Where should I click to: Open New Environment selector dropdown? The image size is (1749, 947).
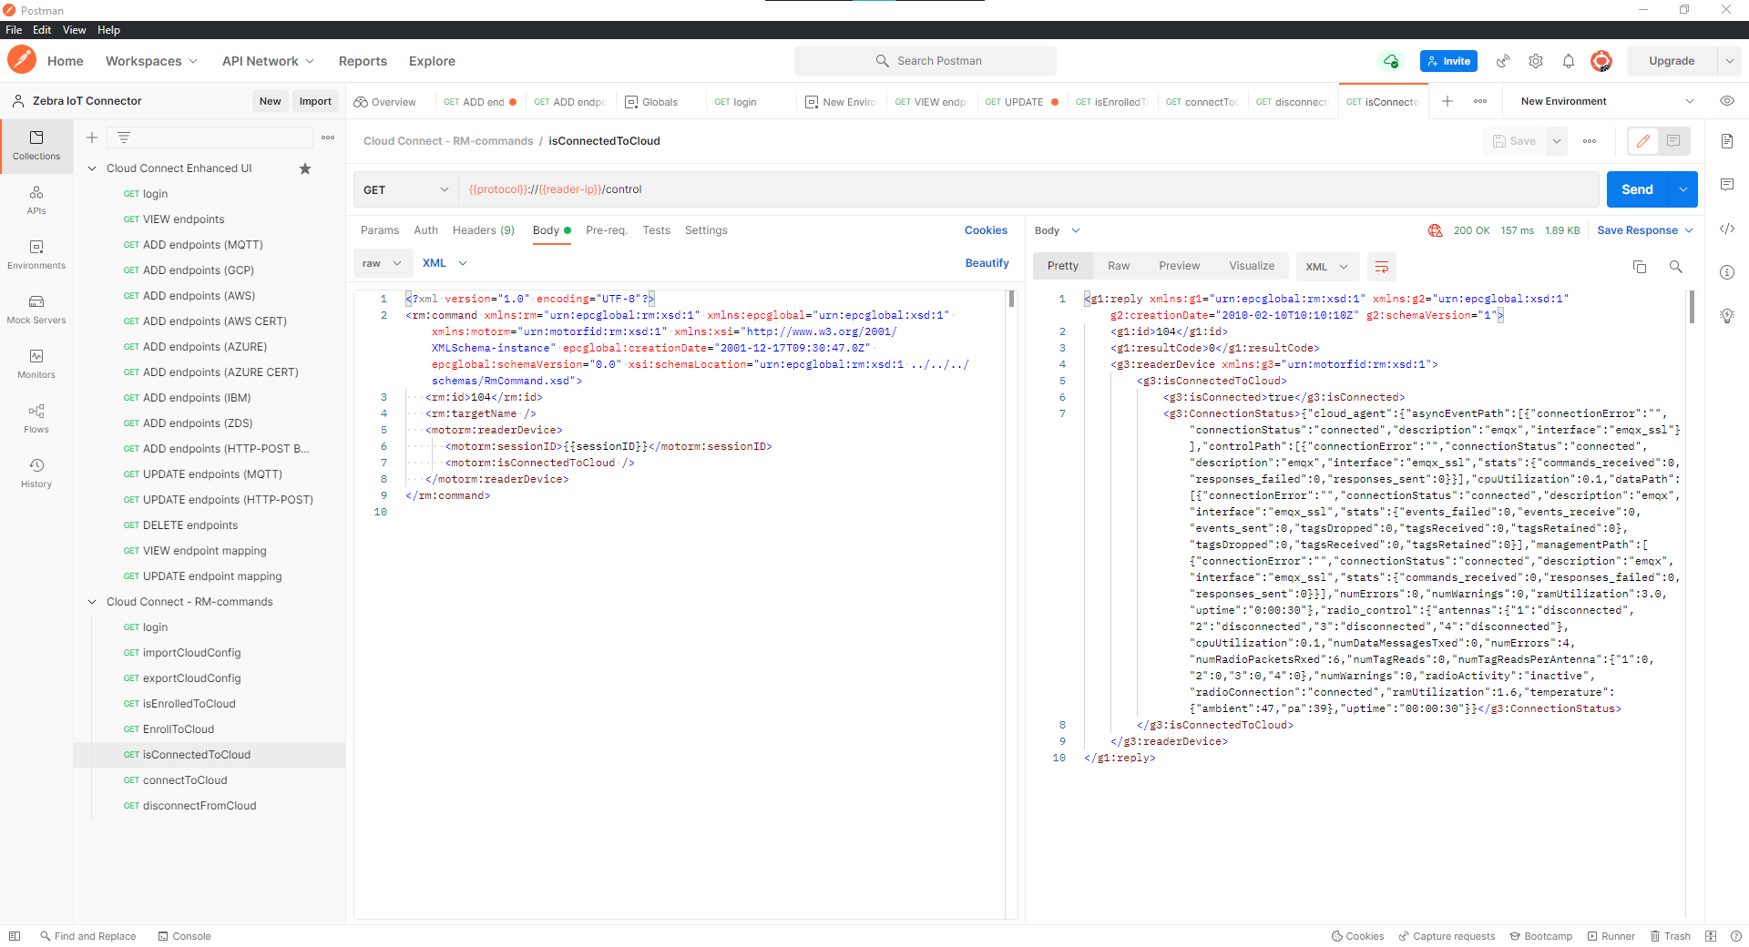[1607, 101]
